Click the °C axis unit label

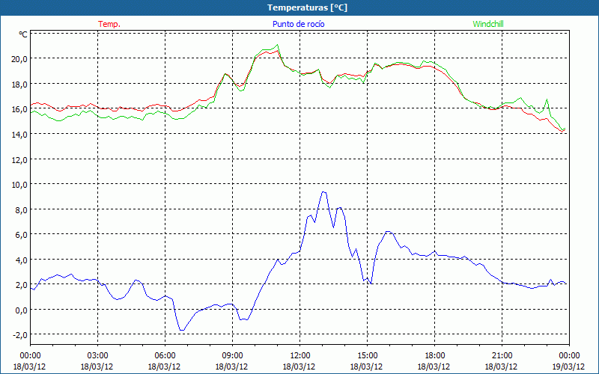(23, 34)
